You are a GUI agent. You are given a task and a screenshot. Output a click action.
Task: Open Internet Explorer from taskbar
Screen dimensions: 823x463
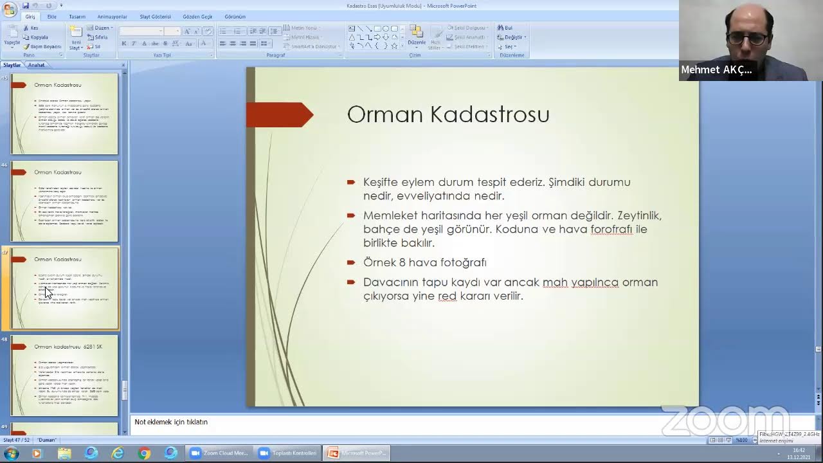click(118, 453)
